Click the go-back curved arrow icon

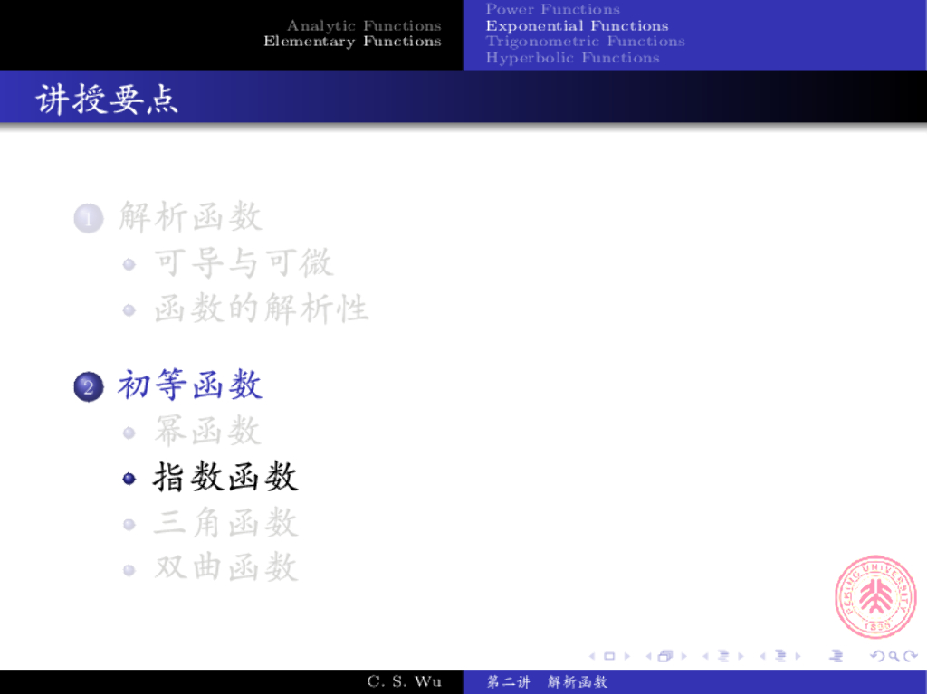(877, 656)
